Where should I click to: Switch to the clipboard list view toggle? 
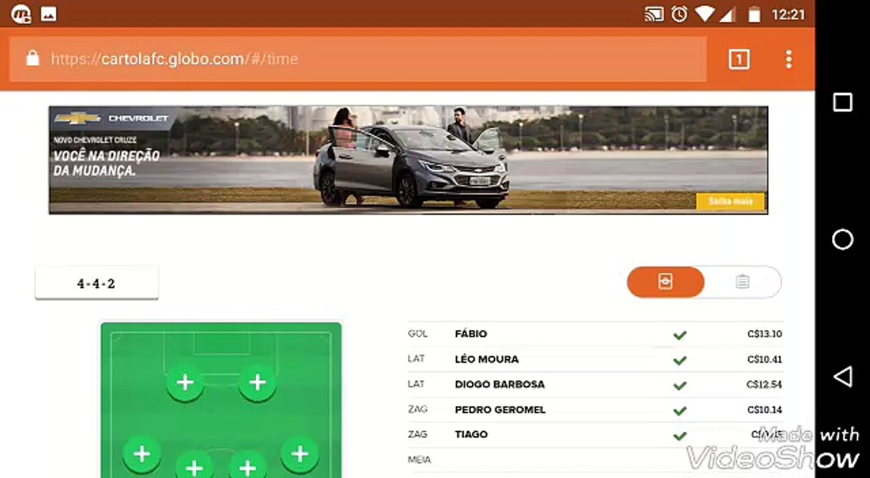point(742,282)
